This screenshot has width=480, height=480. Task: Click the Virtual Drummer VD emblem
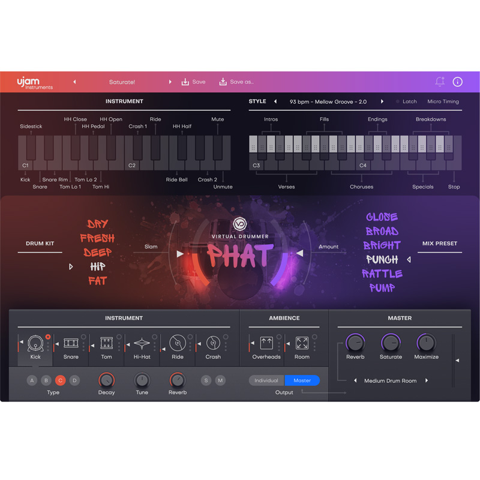pyautogui.click(x=239, y=224)
